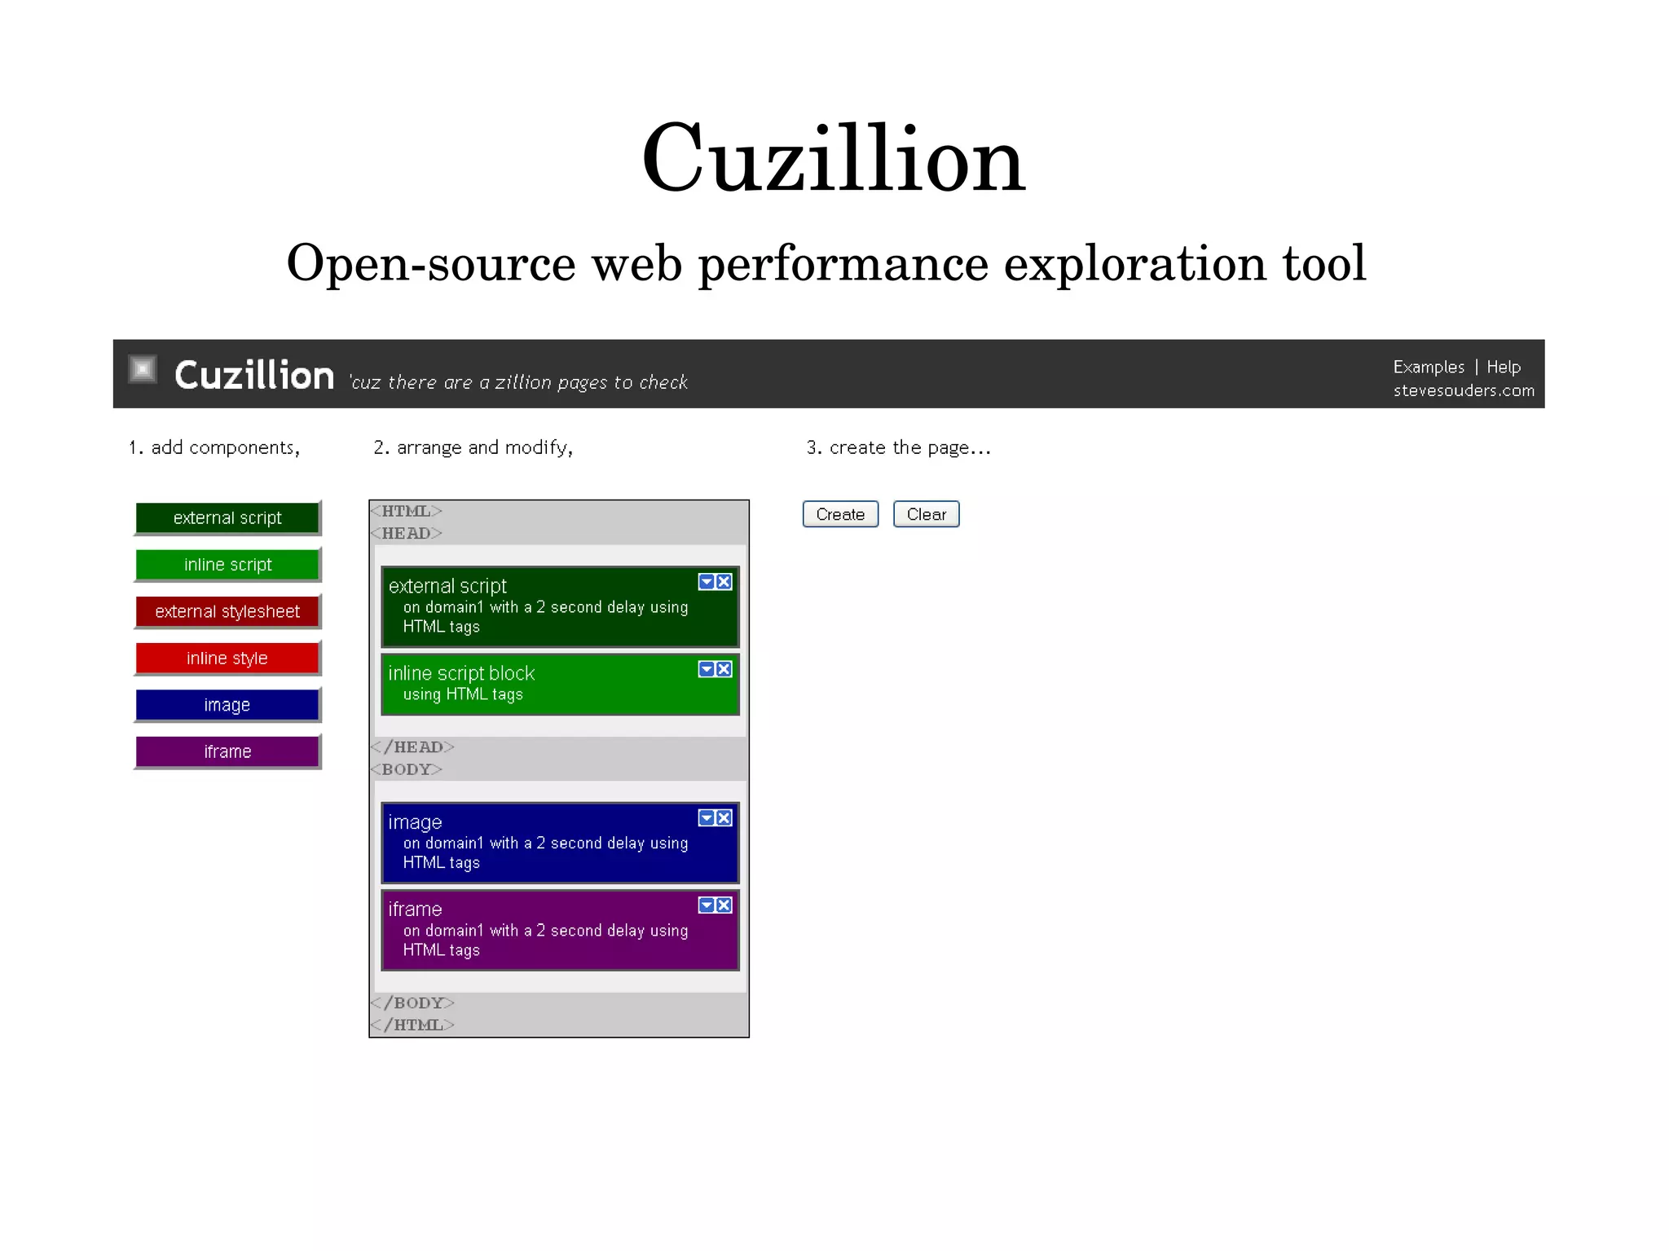Remove the external script block with X icon

click(x=724, y=582)
